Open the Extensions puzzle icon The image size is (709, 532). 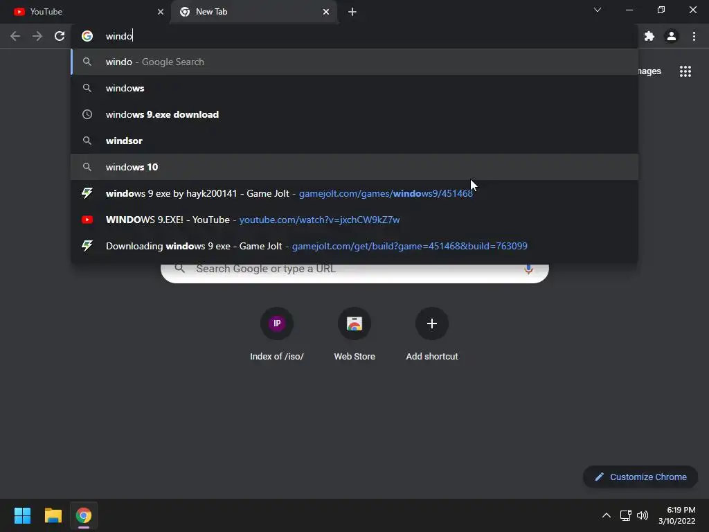(649, 36)
